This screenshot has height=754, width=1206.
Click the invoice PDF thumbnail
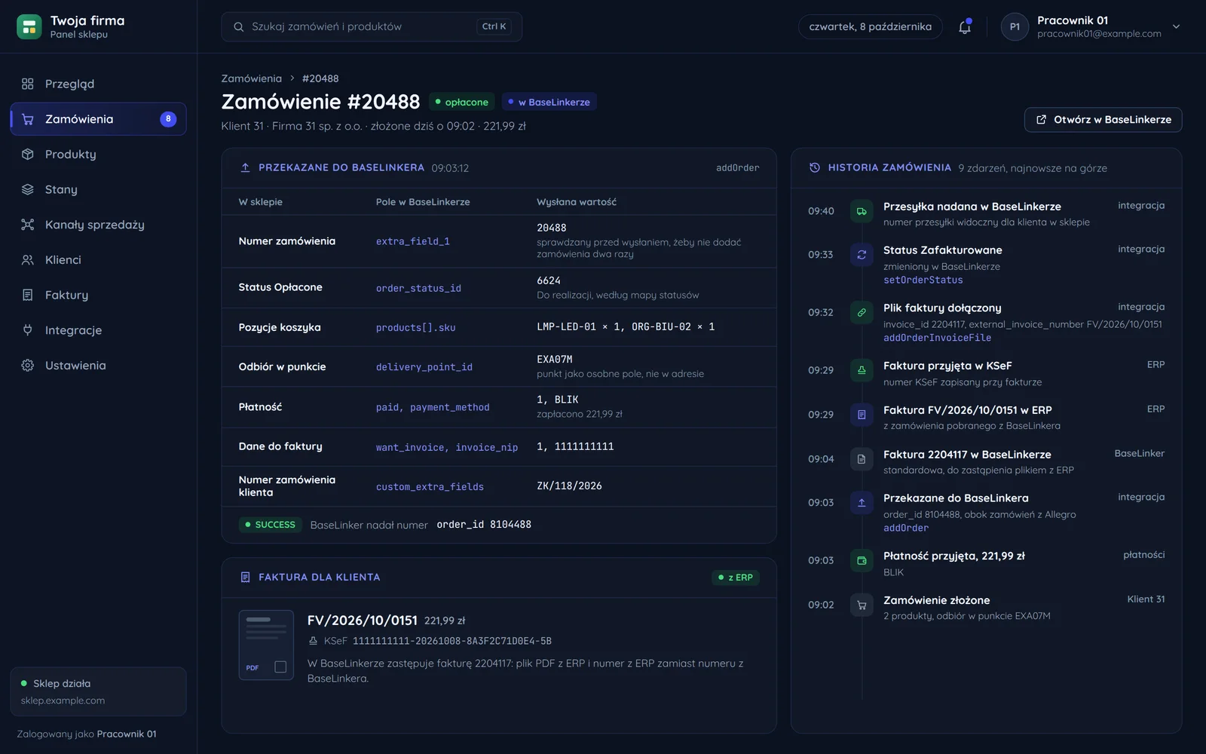(x=266, y=645)
